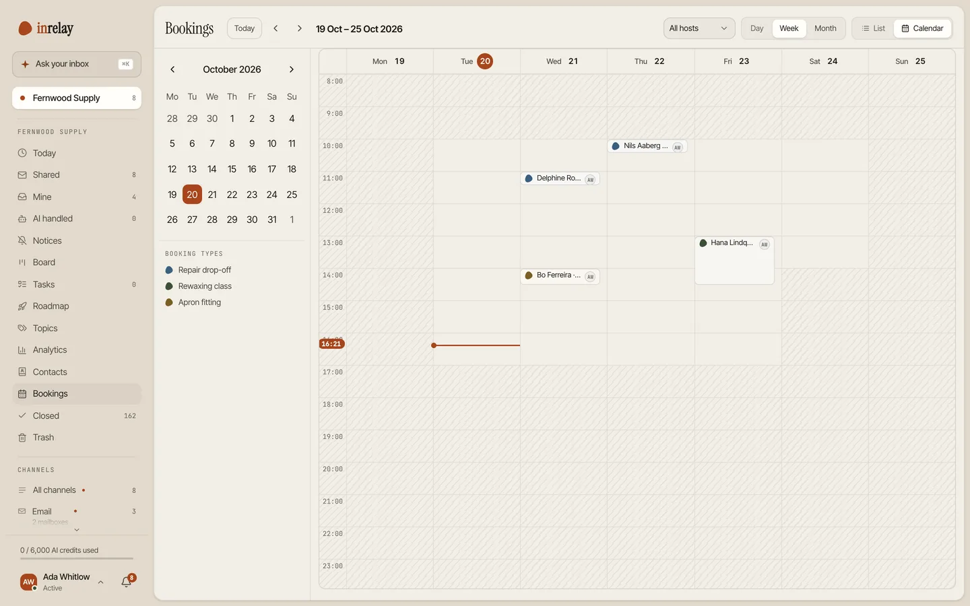
Task: Open the Closed checkmark icon
Action: tap(22, 415)
